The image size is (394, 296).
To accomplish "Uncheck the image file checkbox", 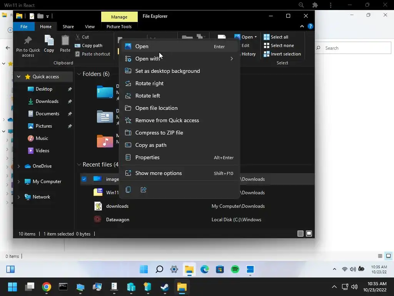I will click(84, 179).
